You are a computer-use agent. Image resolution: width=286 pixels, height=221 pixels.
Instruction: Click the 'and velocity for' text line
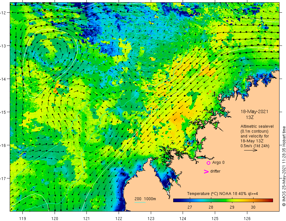(254, 136)
